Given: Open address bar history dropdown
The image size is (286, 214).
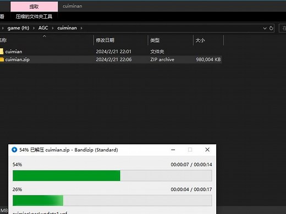Looking at the screenshot, I should click(265, 28).
